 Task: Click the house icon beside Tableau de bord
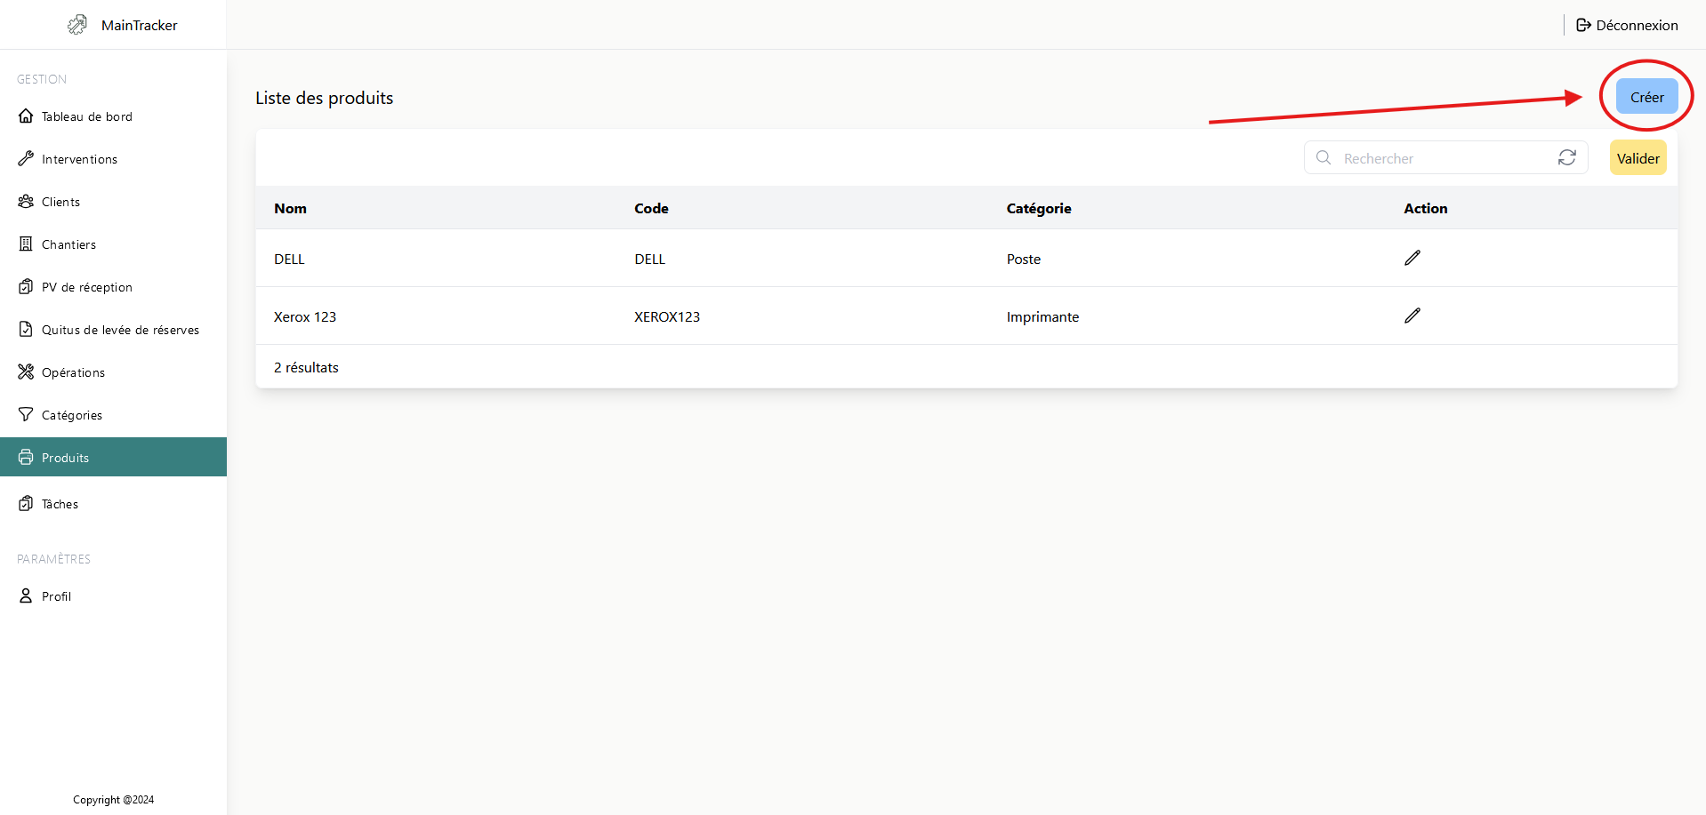[26, 116]
